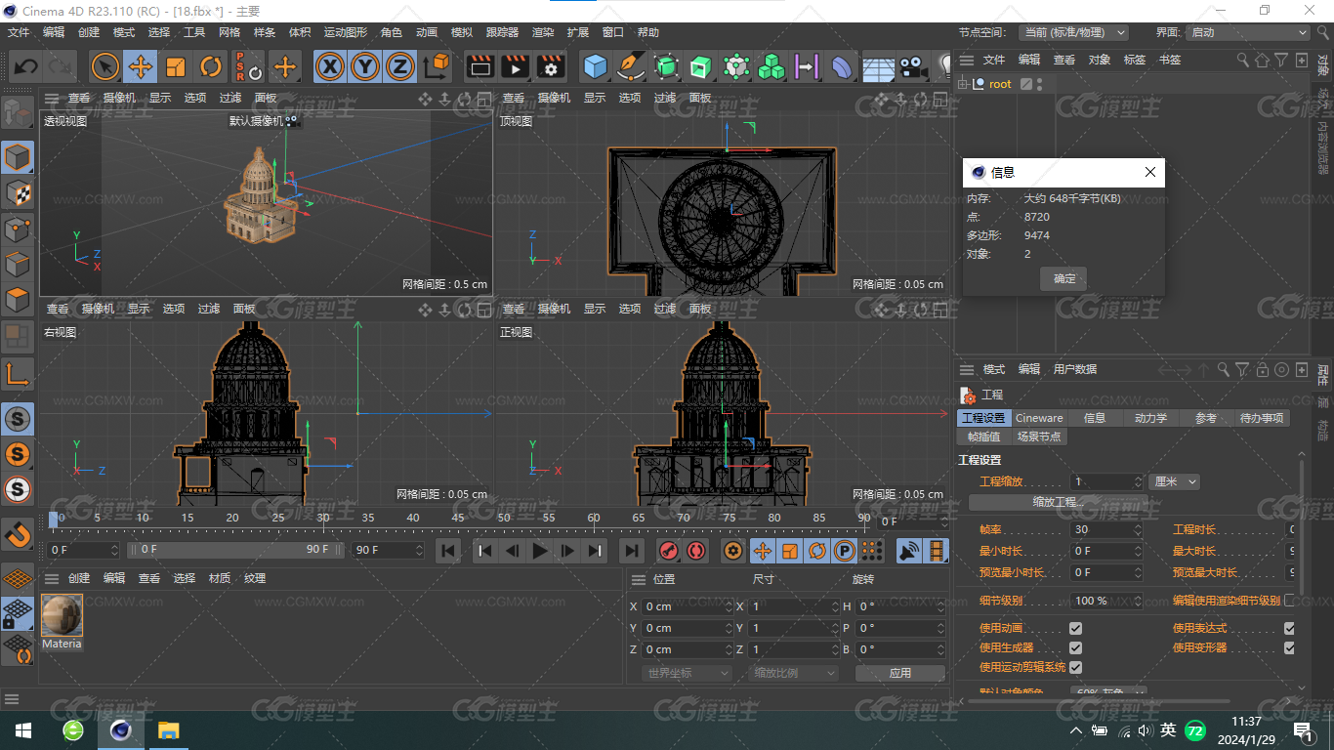Screen dimensions: 1334x750
Task: Click 应用 button in coordinates panel
Action: [x=900, y=673]
